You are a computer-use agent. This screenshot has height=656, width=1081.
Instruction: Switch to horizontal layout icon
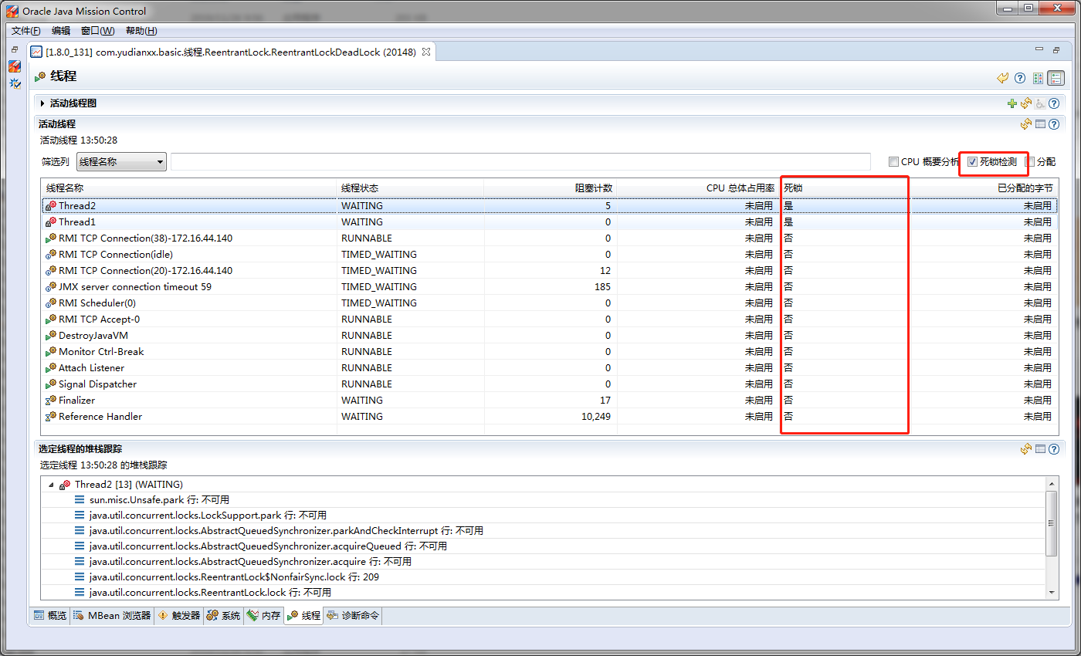click(1056, 78)
